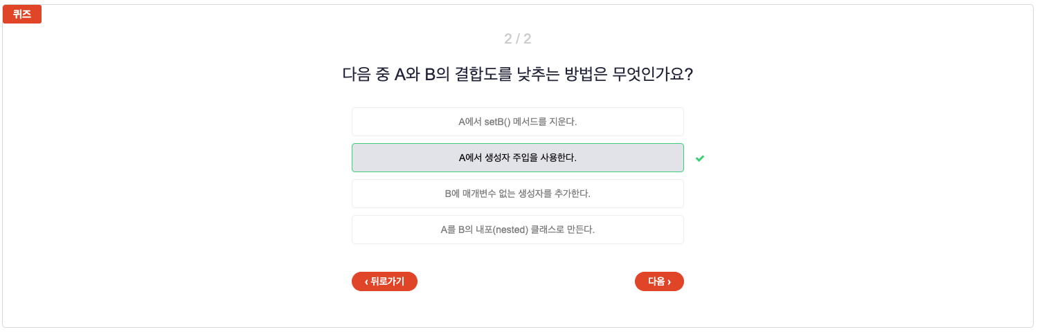1042x334 pixels.
Task: Select the highlighted answer 'A에서 생성자 주입을 사용한다.'
Action: click(518, 158)
